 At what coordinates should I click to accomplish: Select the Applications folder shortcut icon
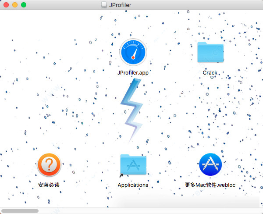pyautogui.click(x=133, y=164)
